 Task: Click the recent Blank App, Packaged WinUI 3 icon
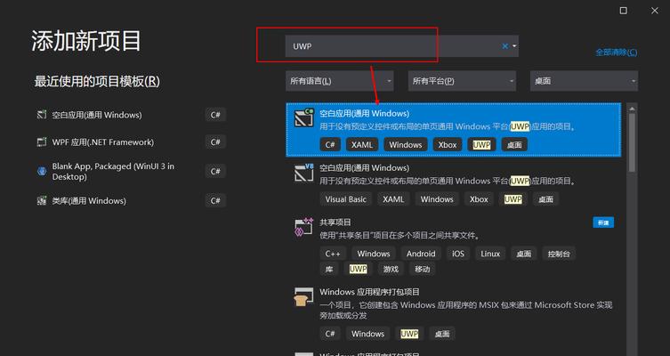pos(42,172)
